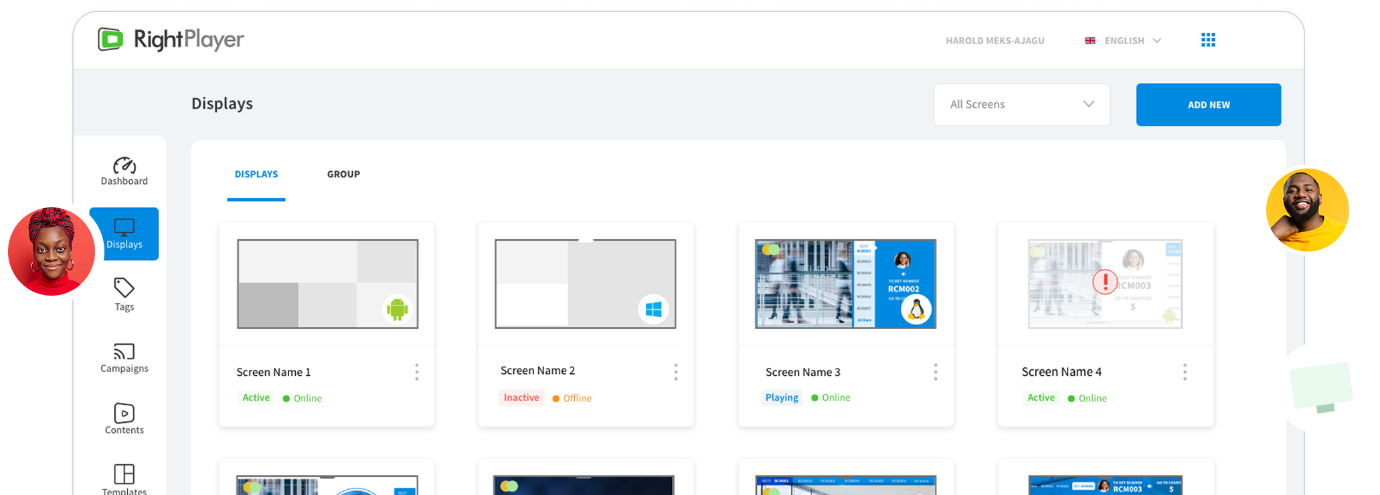Open Screen Name 2 preview thumbnail
Image resolution: width=1380 pixels, height=495 pixels.
click(x=585, y=284)
